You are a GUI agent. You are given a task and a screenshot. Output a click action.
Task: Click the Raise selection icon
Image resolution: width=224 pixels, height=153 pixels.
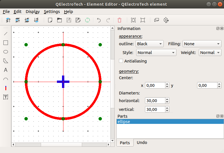[x=18, y=20]
